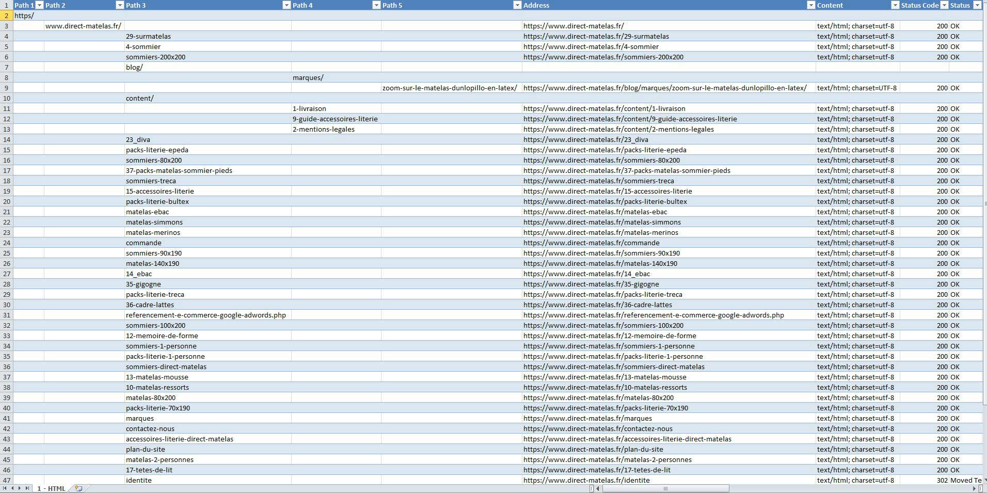Select address 'https://www.direct-matelas.fr/sommiers-200x200'
987x493 pixels.
(669, 57)
